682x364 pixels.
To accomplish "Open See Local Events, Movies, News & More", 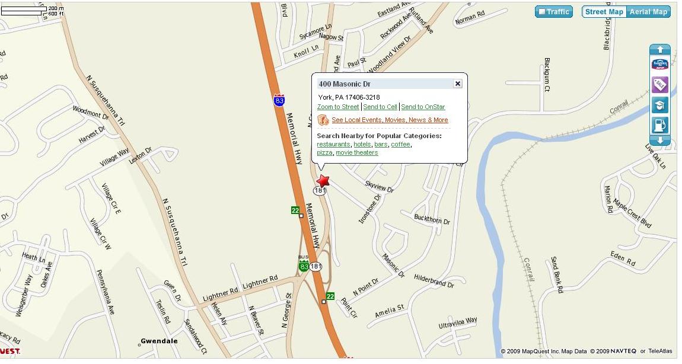I will 390,120.
